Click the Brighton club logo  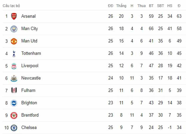(14, 103)
